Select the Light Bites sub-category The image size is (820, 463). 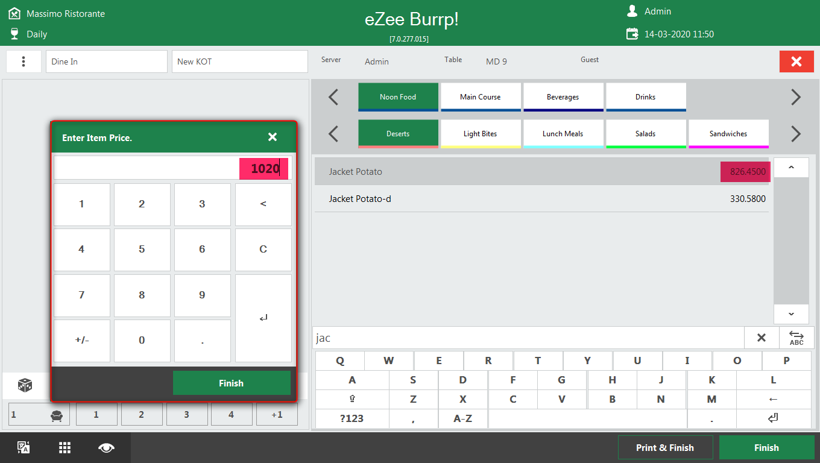click(481, 134)
